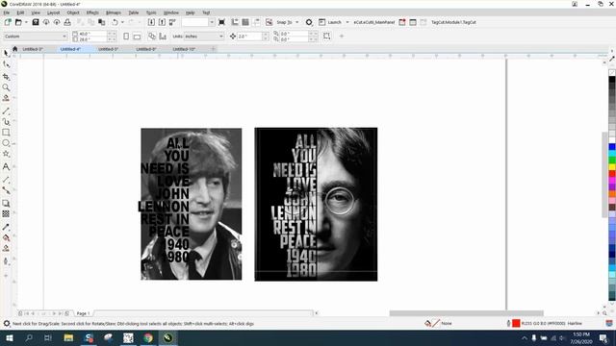616x346 pixels.
Task: Select the Color Eyedropper tool
Action: (6, 227)
